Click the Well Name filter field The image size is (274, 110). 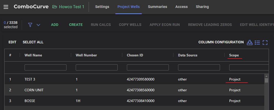[46, 67]
